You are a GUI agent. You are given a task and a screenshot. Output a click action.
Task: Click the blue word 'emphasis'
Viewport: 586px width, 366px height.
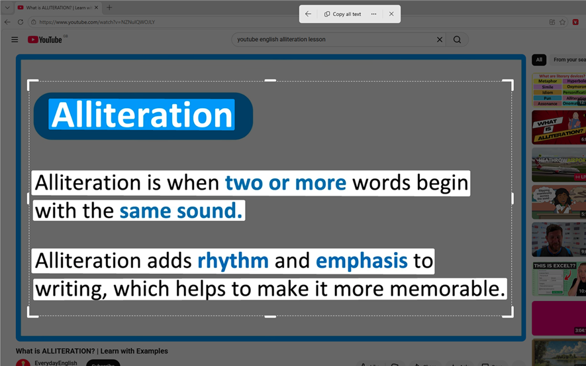(x=362, y=261)
